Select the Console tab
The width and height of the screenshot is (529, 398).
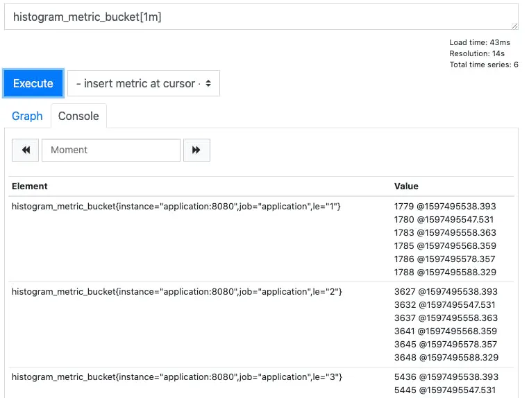point(78,116)
